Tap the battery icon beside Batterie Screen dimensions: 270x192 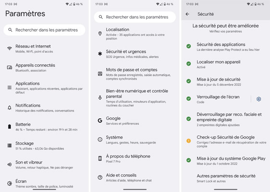pyautogui.click(x=10, y=127)
